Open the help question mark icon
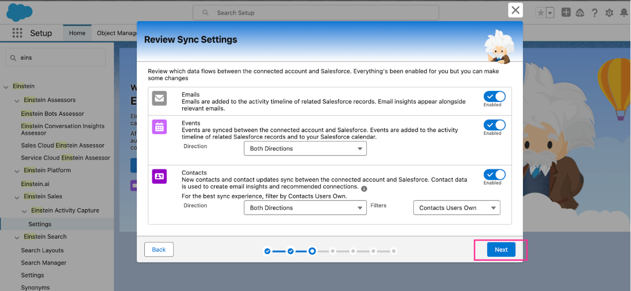 [x=595, y=13]
